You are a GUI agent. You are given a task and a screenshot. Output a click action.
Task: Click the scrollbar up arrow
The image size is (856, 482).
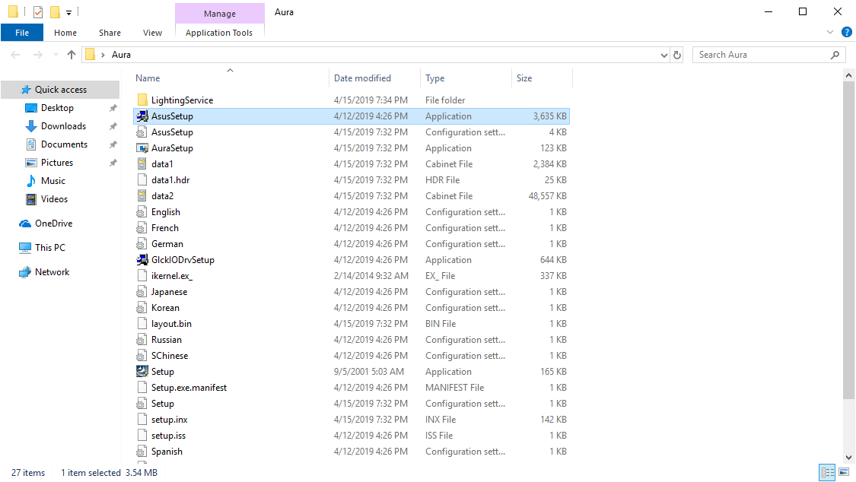click(x=848, y=75)
